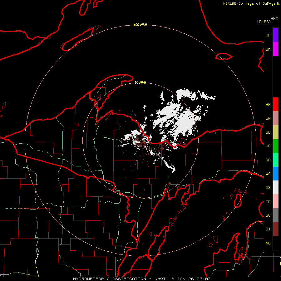Click the HYDROMETEOR CLASSIFICATION title text

coord(110,279)
